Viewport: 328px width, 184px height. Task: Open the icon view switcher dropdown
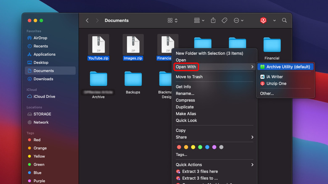[172, 20]
